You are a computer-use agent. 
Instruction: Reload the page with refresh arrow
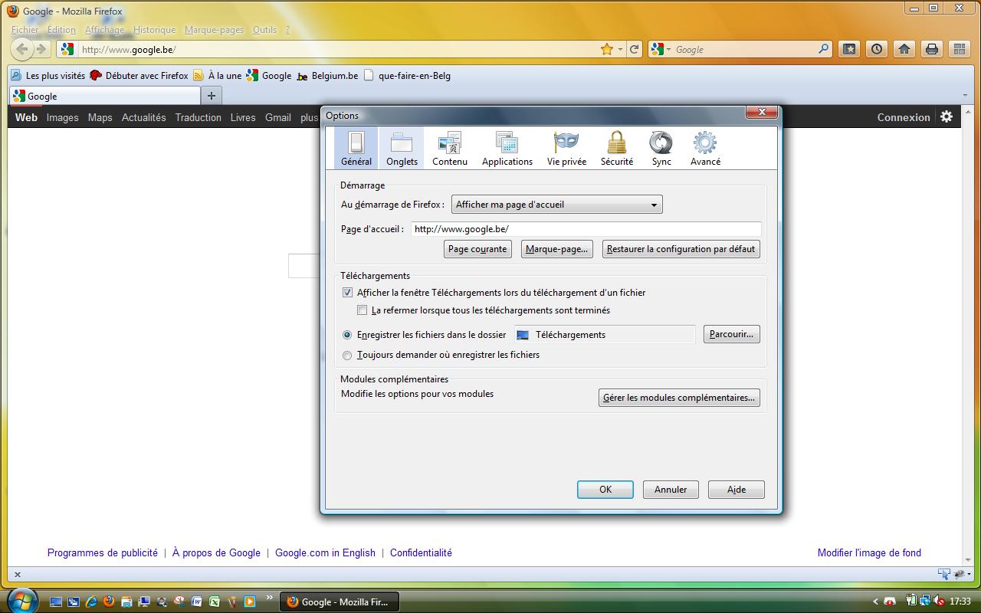[635, 49]
